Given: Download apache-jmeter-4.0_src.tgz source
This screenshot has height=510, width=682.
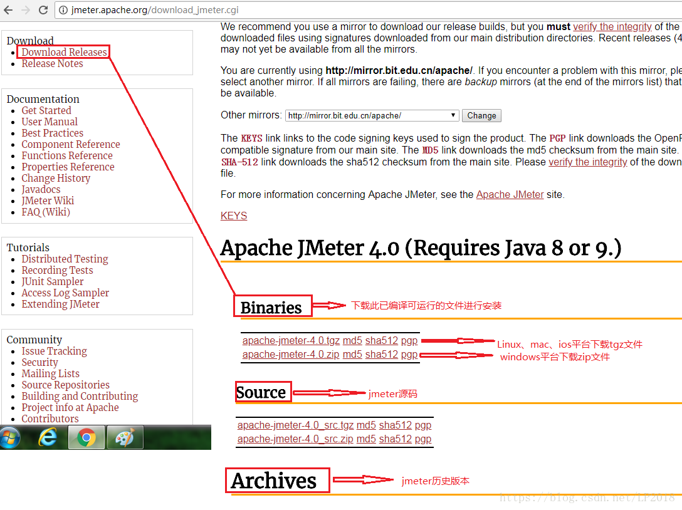Looking at the screenshot, I should 295,425.
